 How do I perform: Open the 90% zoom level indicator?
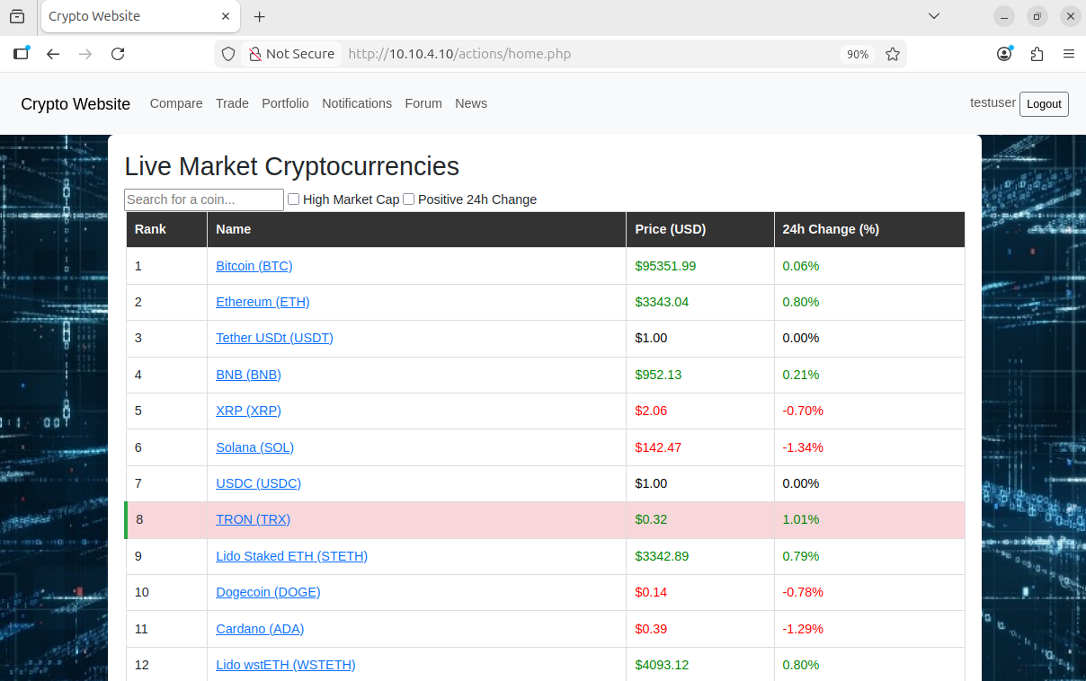[857, 54]
